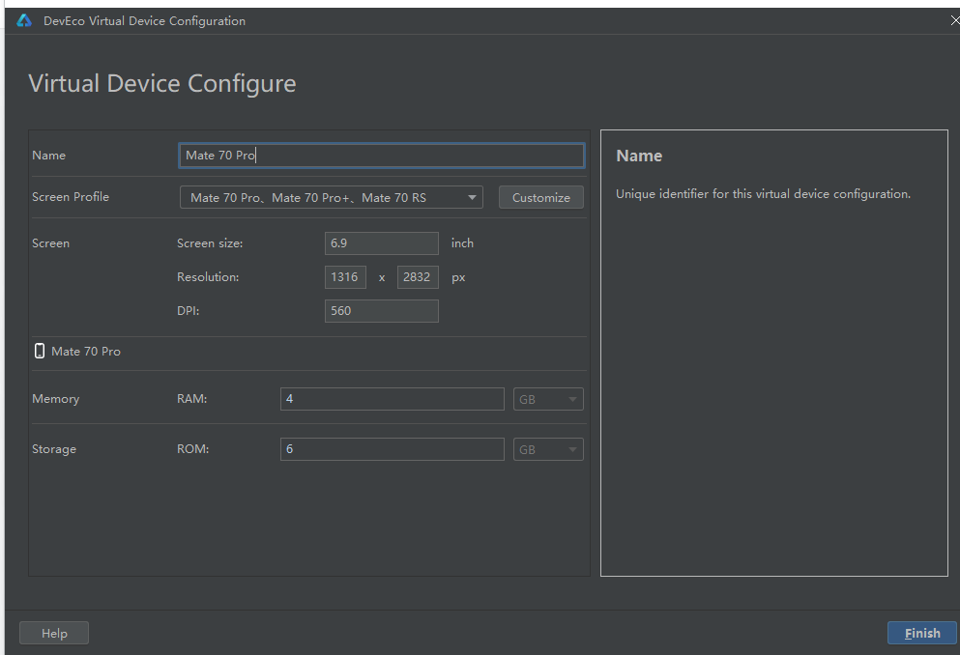Expand the RAM unit GB dropdown
The height and width of the screenshot is (655, 960).
point(547,399)
